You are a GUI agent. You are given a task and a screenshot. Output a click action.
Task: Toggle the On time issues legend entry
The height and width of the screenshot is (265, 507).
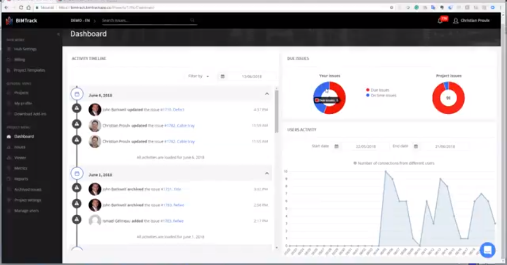[382, 95]
